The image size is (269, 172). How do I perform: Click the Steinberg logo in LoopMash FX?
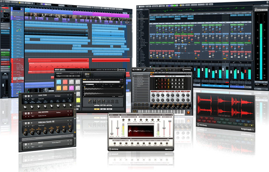click(x=202, y=125)
